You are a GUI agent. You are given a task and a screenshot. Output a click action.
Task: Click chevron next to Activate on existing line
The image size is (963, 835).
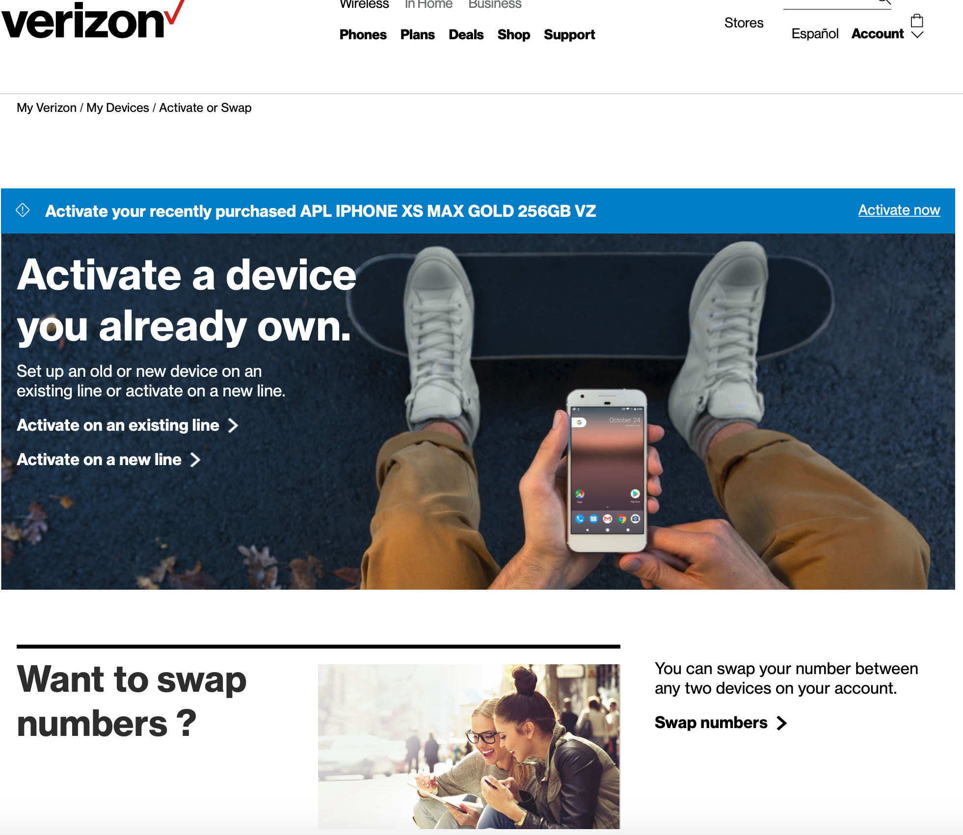coord(234,425)
